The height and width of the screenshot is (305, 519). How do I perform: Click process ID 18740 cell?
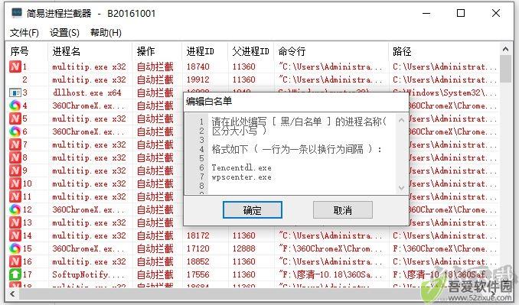[198, 67]
